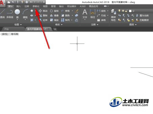
Task: Expand the 图层 (Layers) panel
Action: pyautogui.click(x=133, y=25)
